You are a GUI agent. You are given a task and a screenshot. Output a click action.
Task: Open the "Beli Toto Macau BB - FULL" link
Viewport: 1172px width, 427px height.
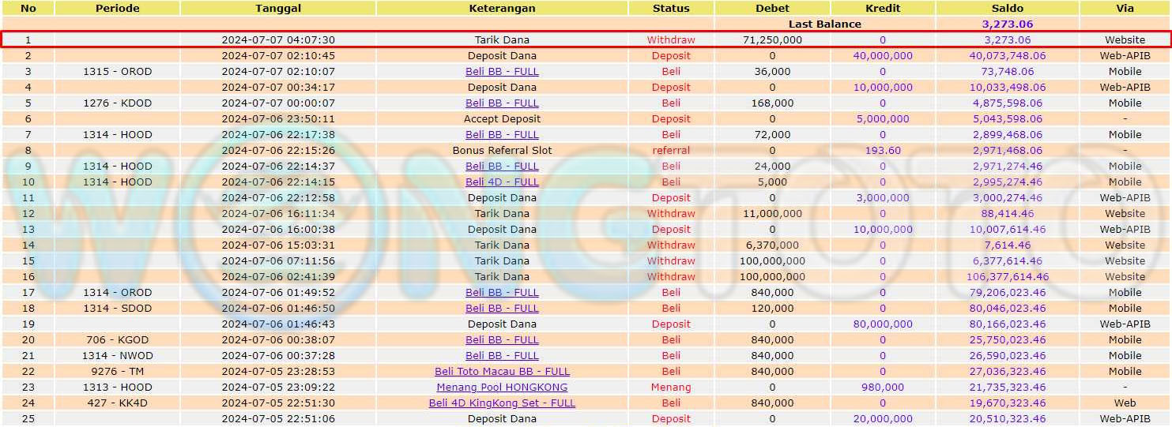click(502, 372)
